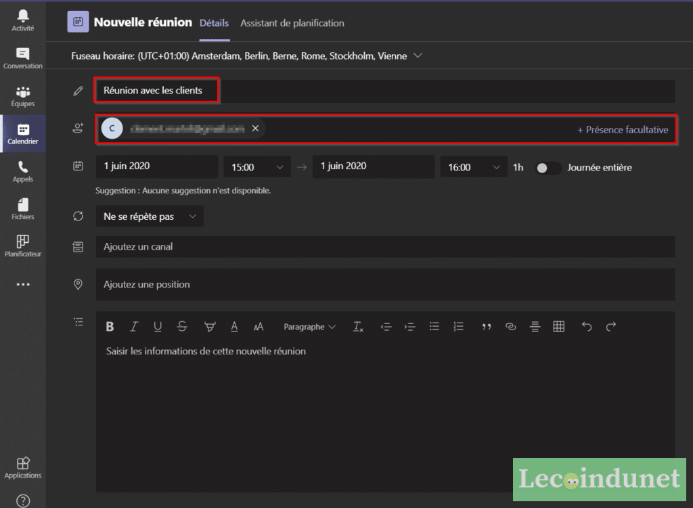Open text highlight color tool

coord(210,327)
